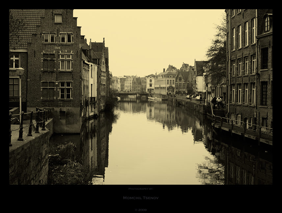Viewport: 282px width, 213px height.
Task: Click the Momchil Tsenov photographer name text
Action: [141, 198]
